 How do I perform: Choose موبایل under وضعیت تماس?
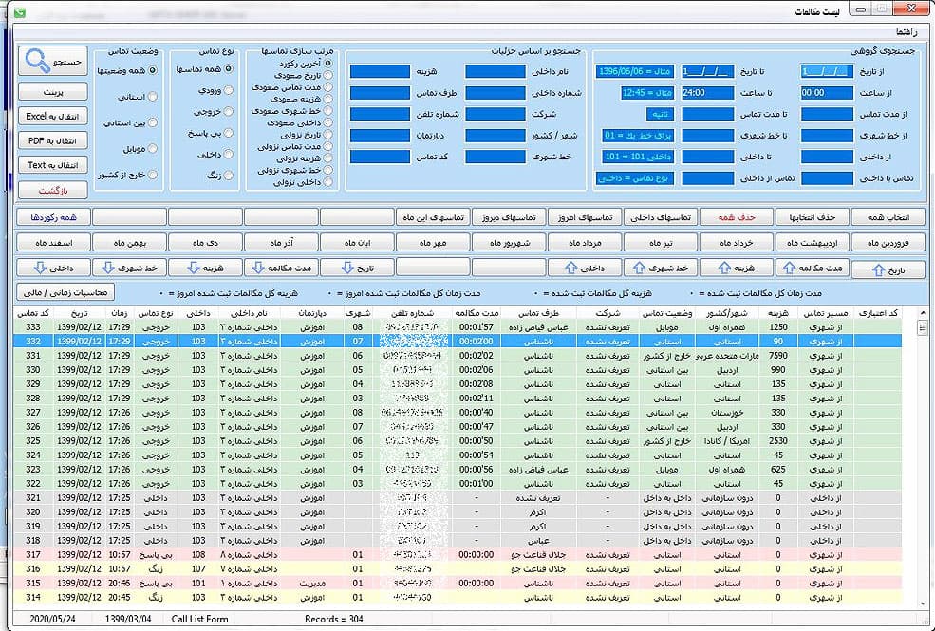[153, 149]
